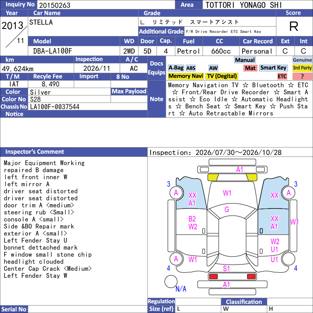Select the year value 2013
313x313 pixels.
pos(13,25)
